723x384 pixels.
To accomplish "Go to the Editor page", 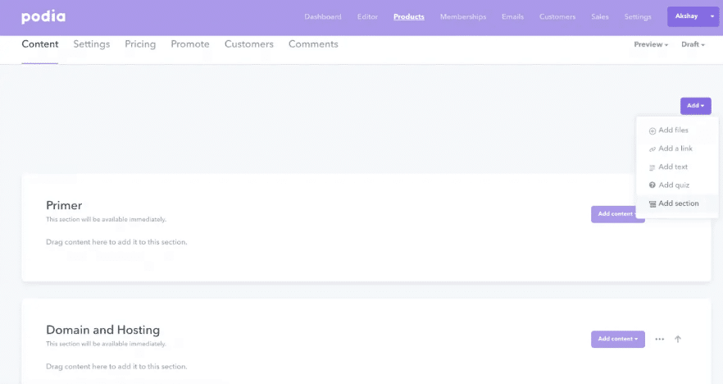I will [x=367, y=16].
